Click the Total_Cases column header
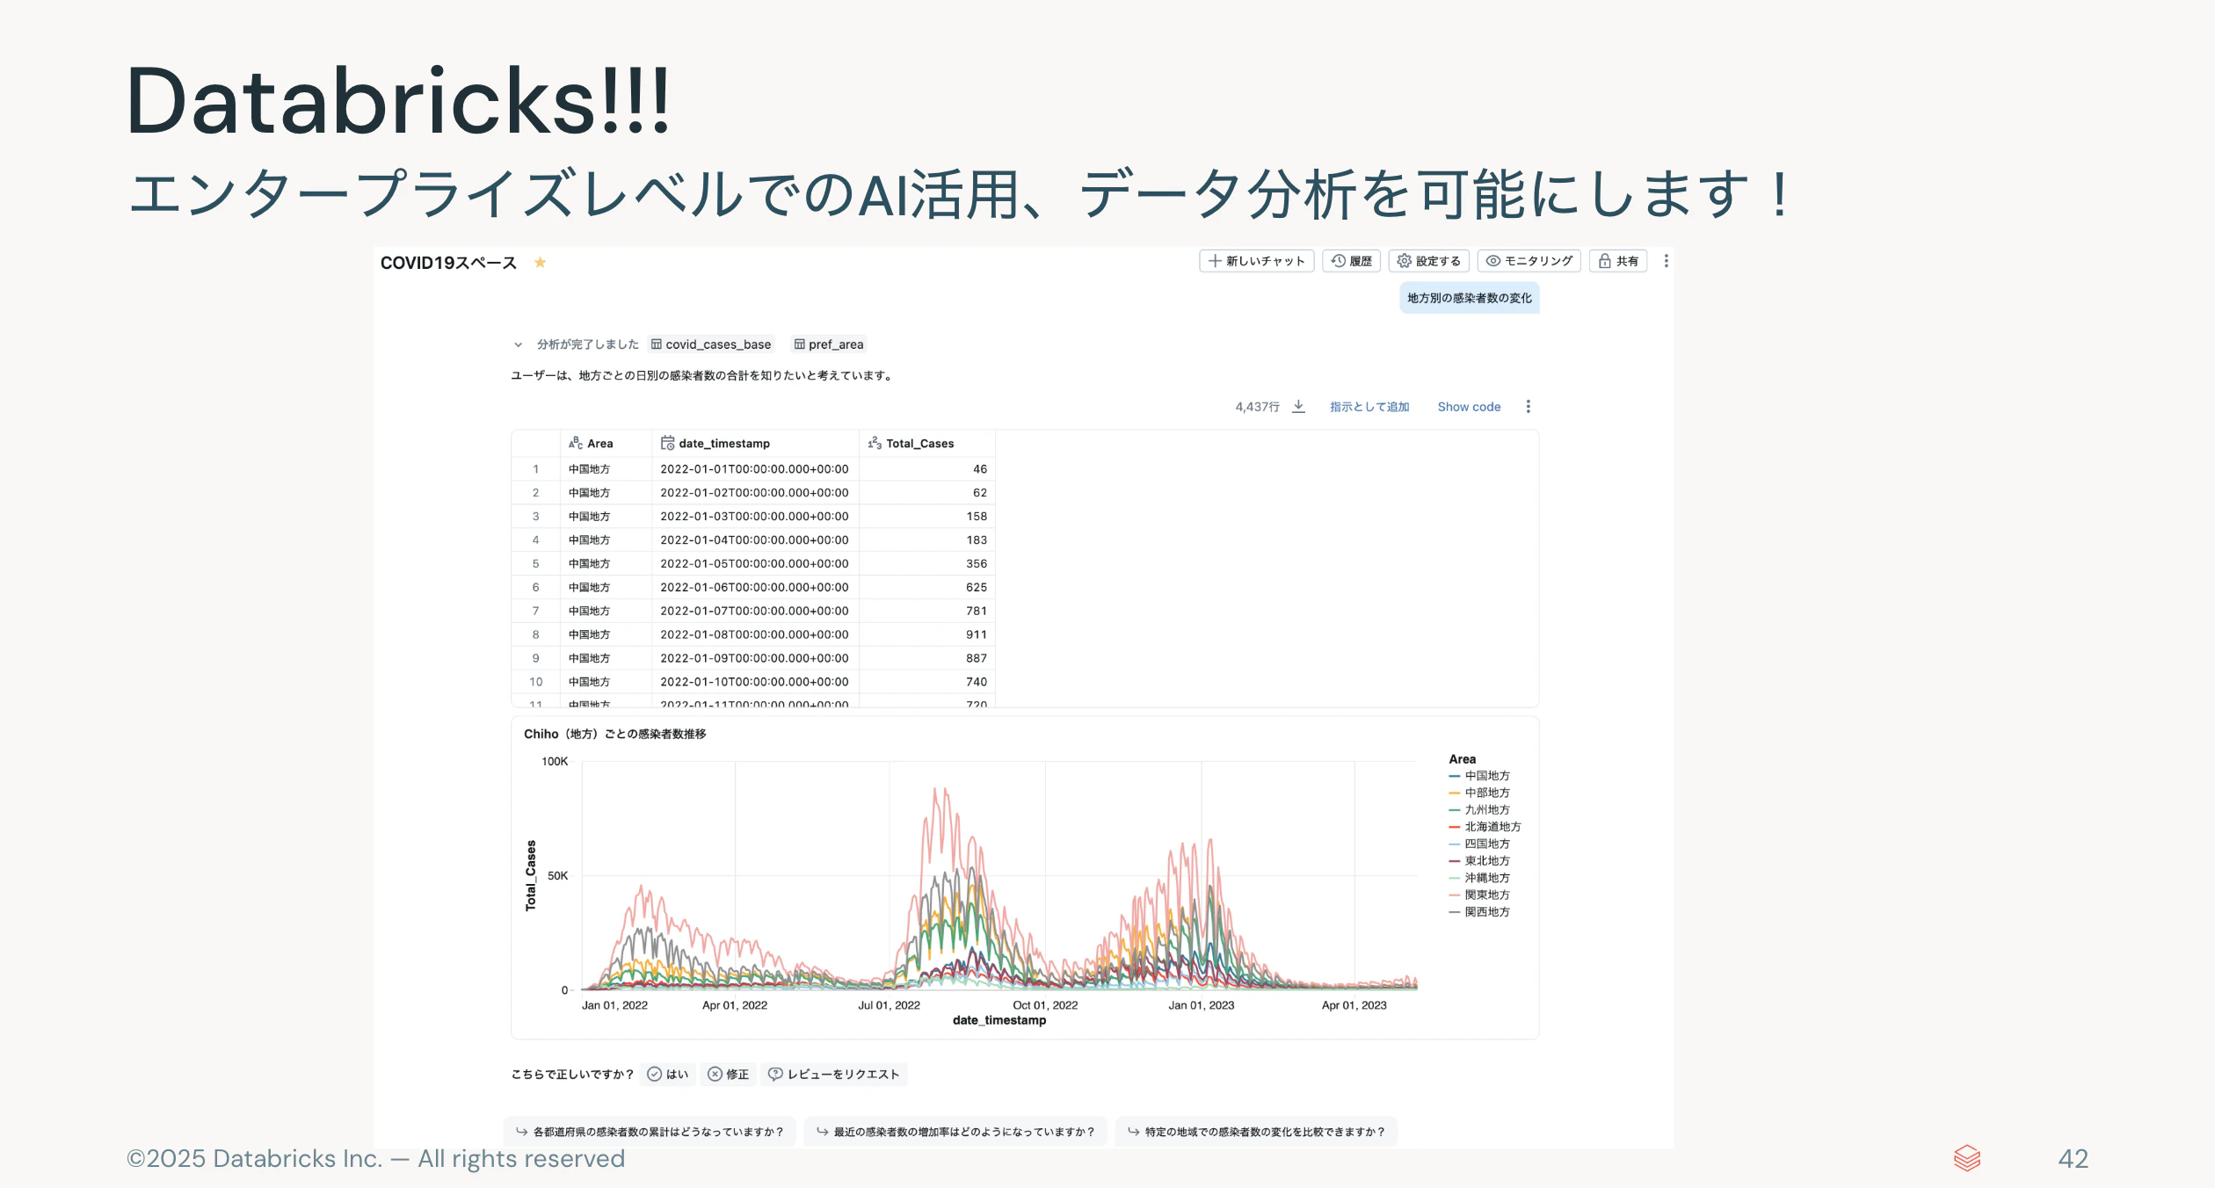 [x=926, y=444]
